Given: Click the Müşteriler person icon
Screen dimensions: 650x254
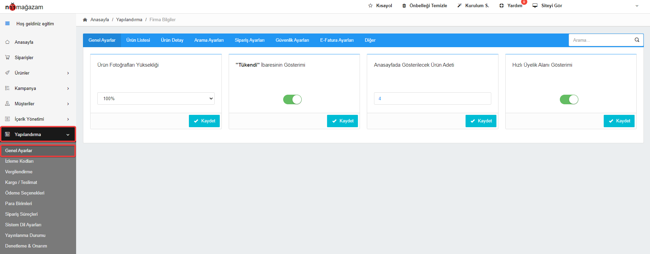Looking at the screenshot, I should (7, 104).
